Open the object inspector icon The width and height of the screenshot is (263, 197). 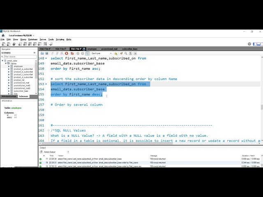[14, 44]
